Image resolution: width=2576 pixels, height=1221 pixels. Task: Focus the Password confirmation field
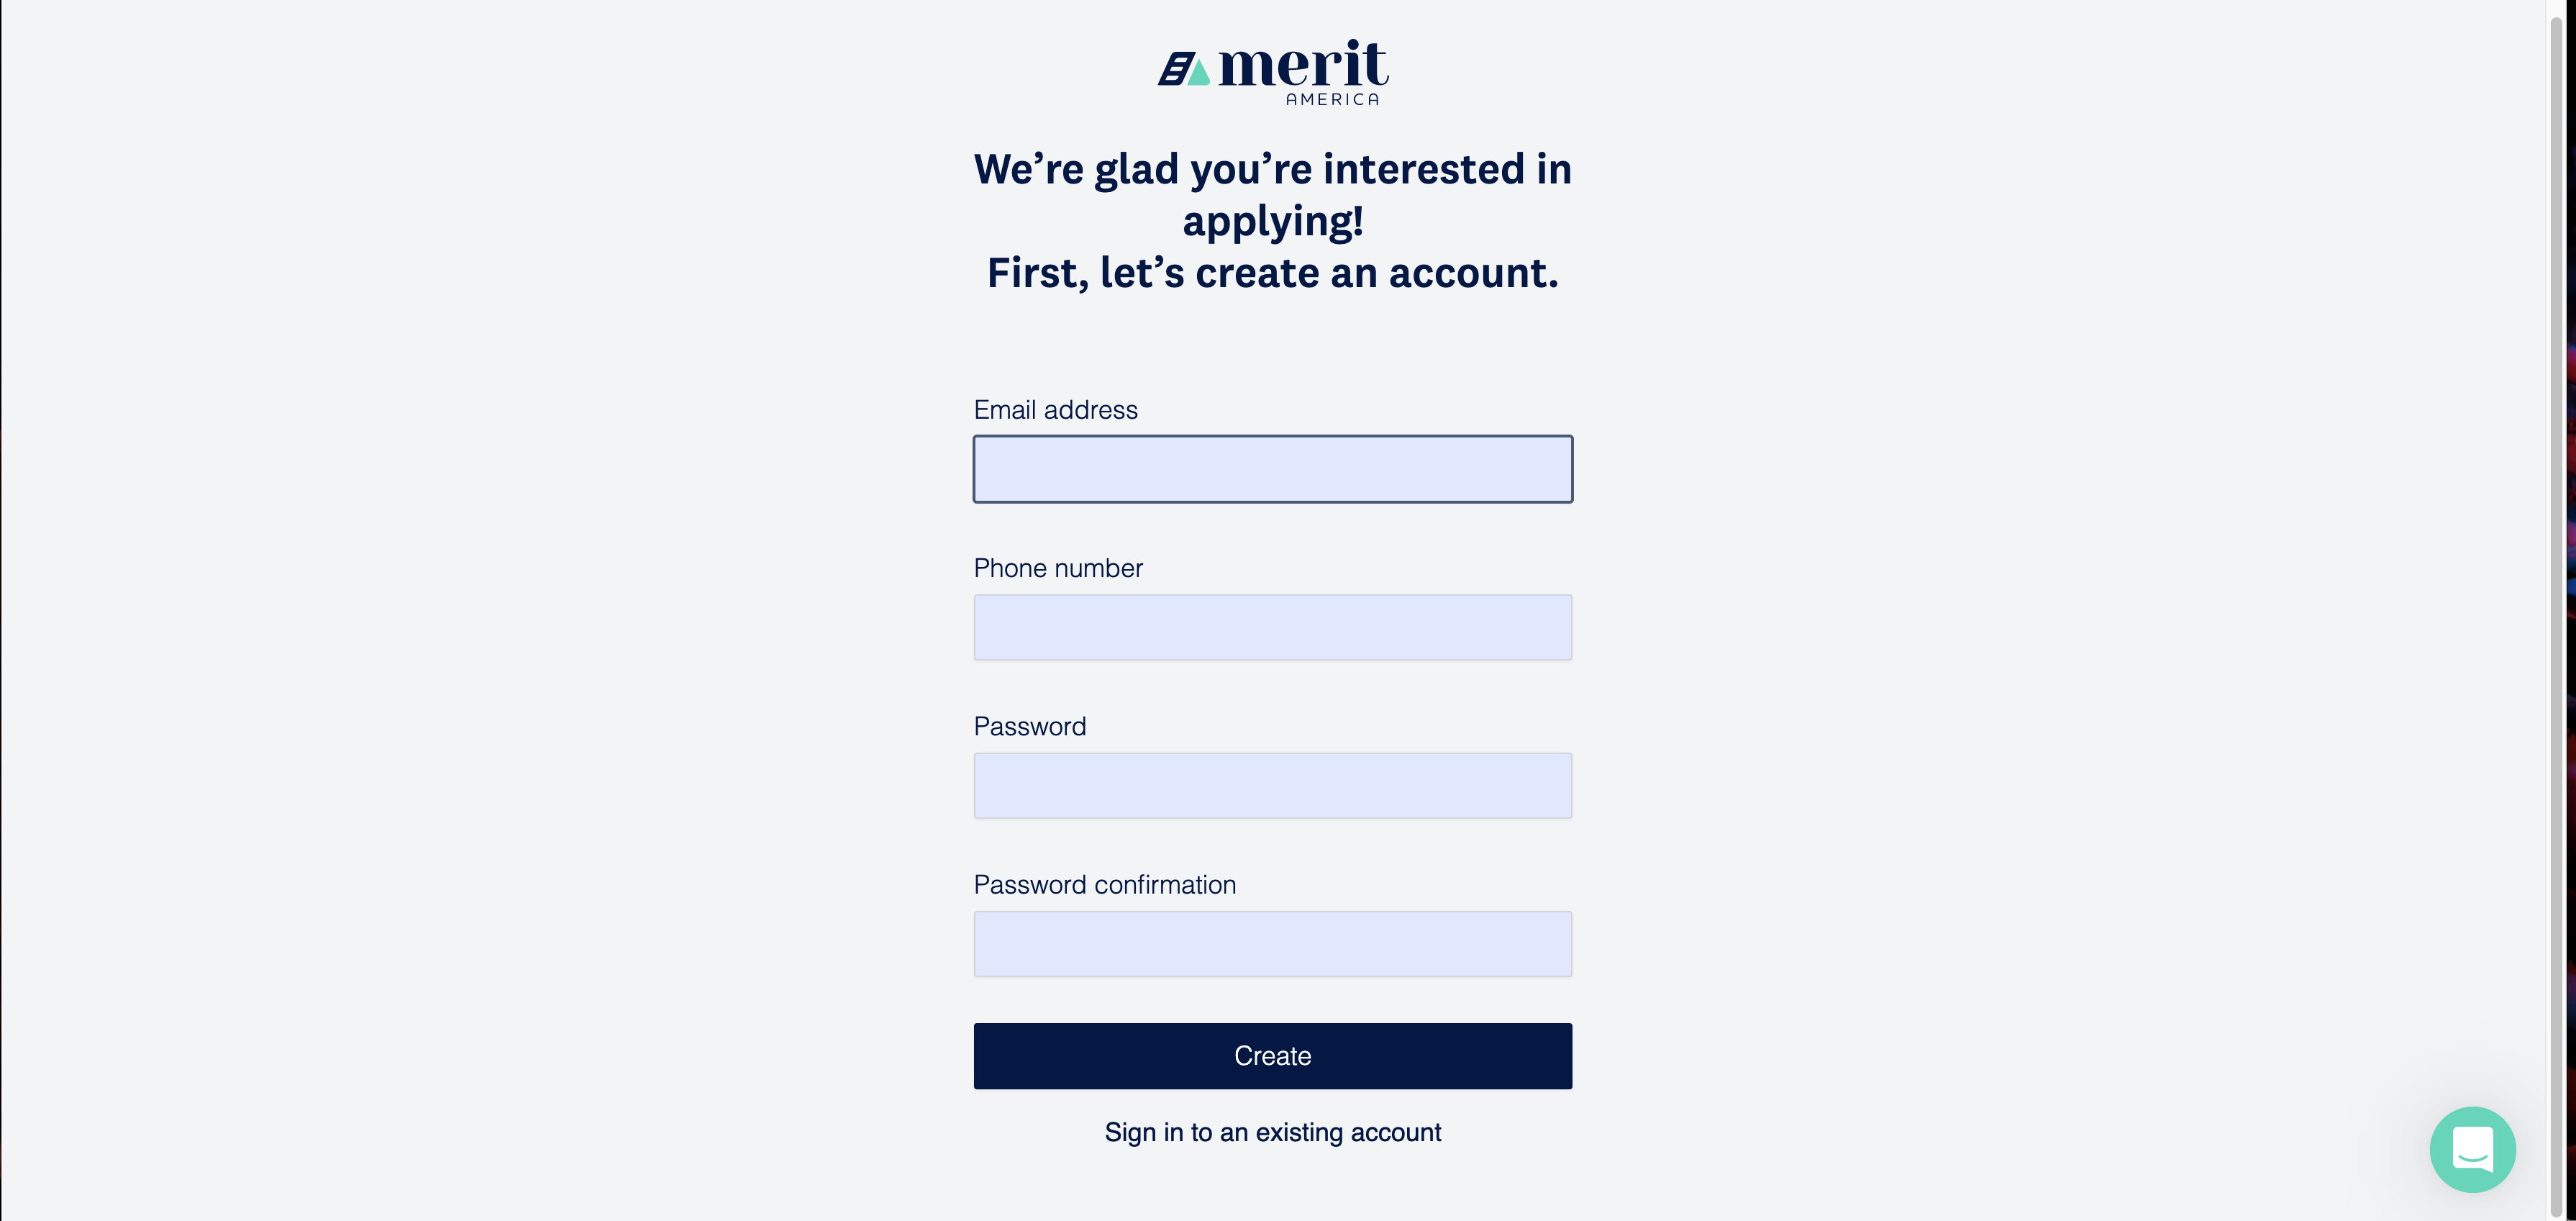[x=1272, y=943]
